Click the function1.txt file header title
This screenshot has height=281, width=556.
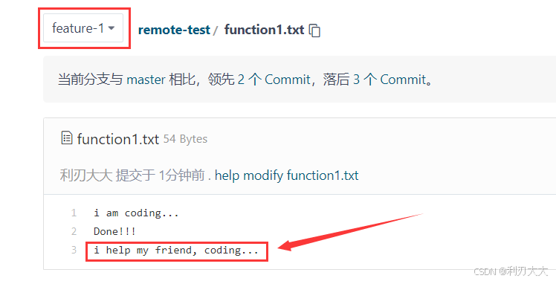117,139
